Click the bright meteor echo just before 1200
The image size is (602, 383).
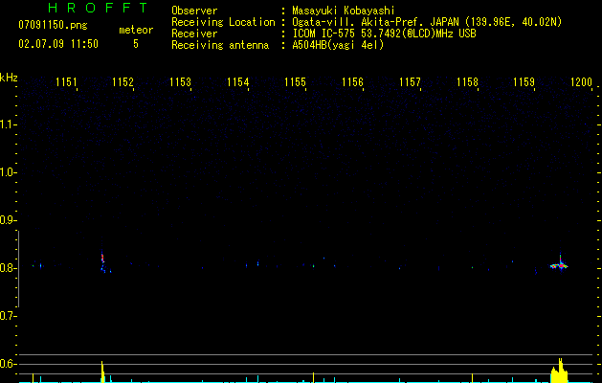(559, 265)
